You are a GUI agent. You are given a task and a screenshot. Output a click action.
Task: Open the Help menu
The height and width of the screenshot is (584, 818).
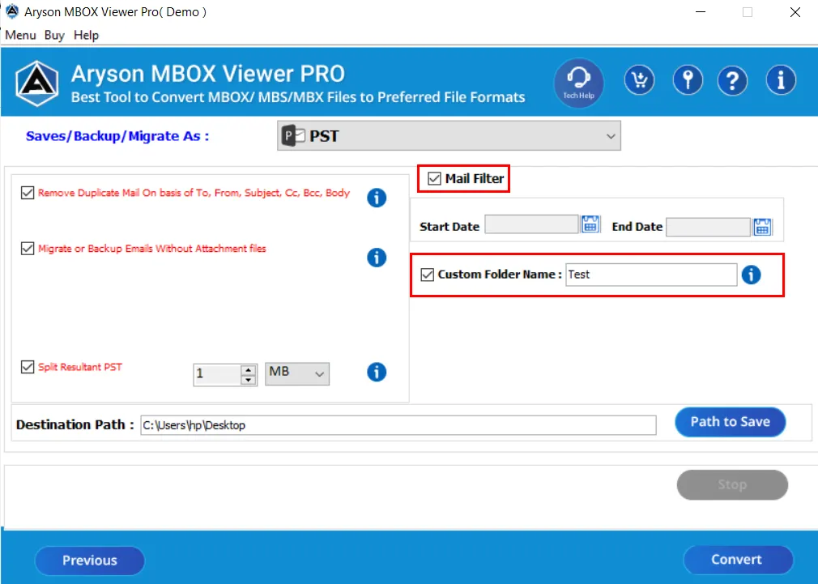(x=86, y=35)
